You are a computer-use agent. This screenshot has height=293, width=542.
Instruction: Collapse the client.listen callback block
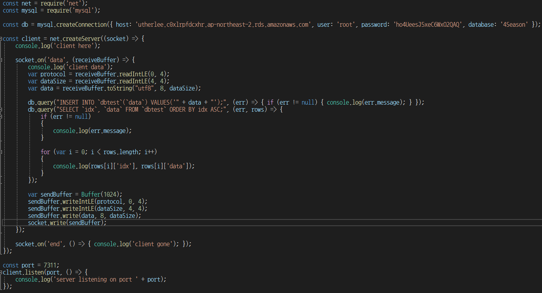2,273
